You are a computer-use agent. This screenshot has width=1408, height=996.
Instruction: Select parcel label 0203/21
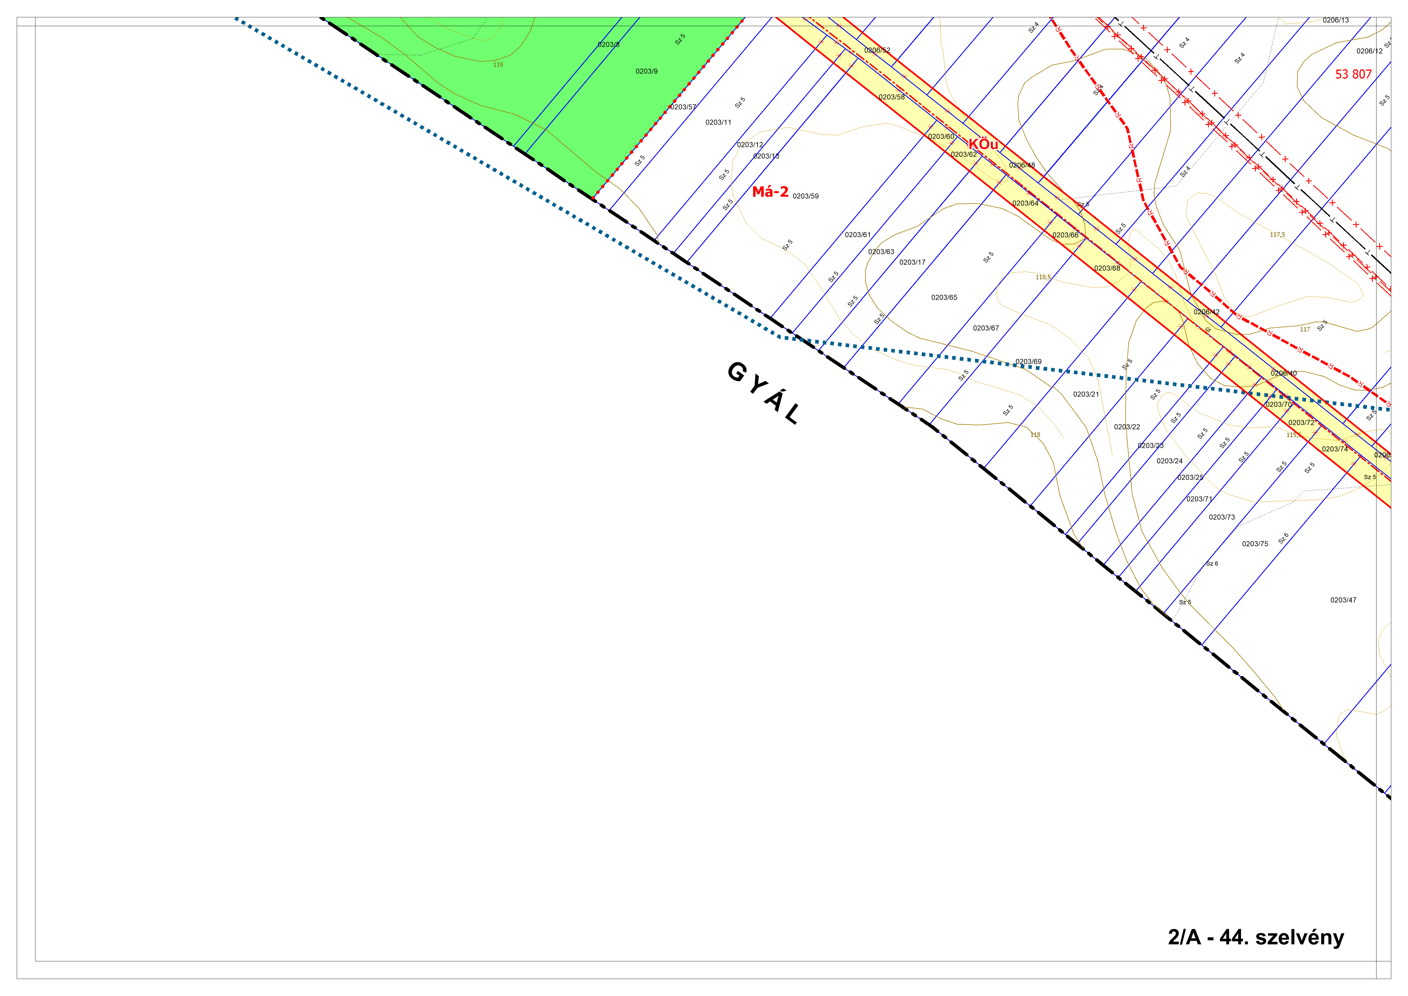(1086, 394)
